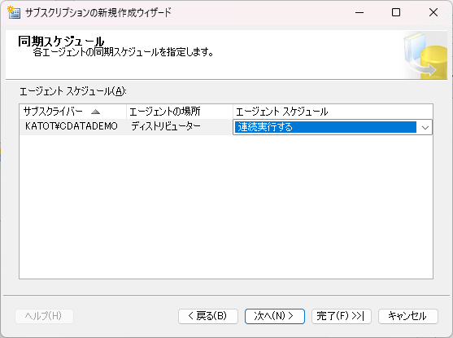The height and width of the screenshot is (338, 453).
Task: Click the wizard icon in the title bar
Action: [14, 12]
